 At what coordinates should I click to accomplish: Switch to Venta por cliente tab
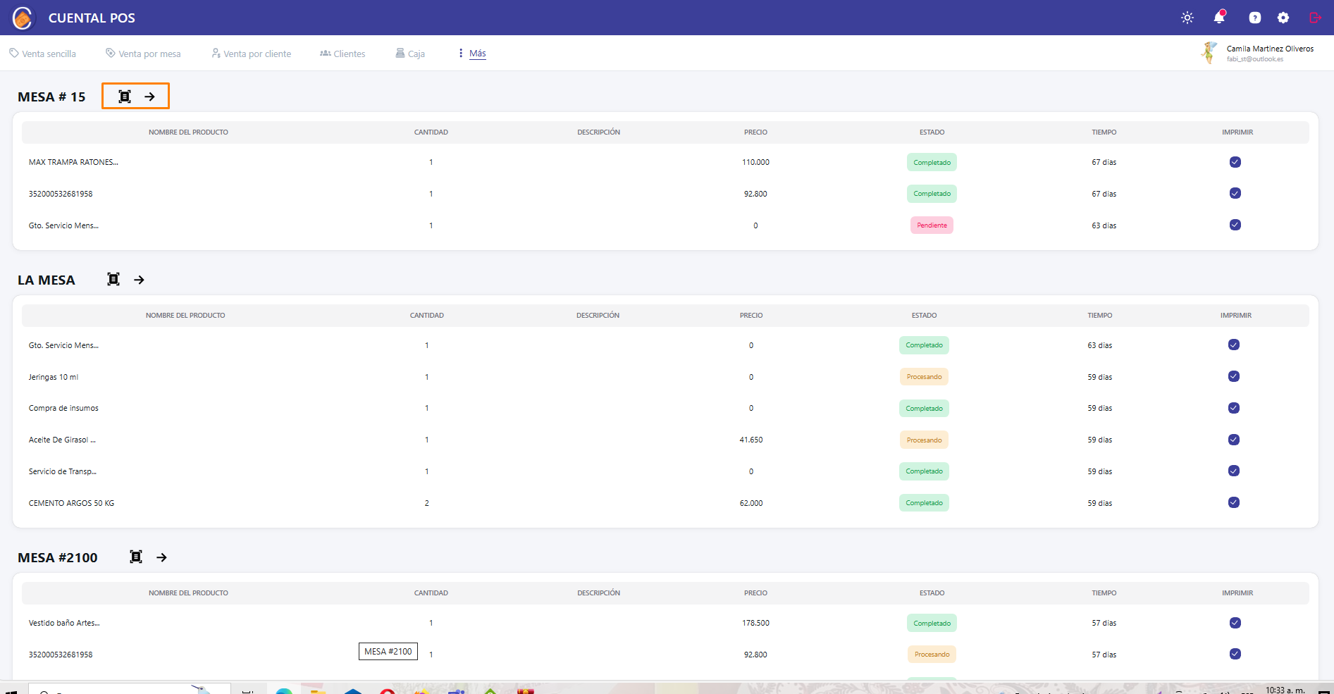point(252,54)
